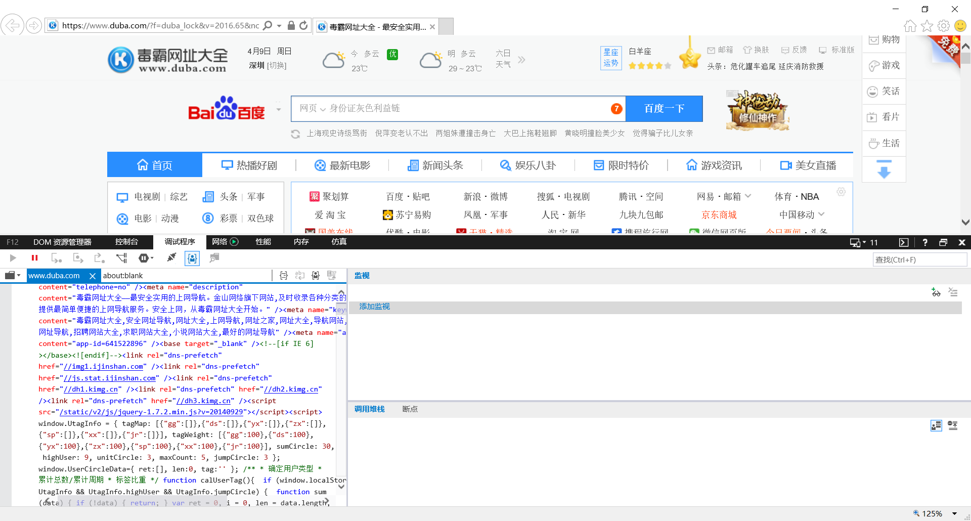Click the 查找 search field in dev tools
The height and width of the screenshot is (521, 971).
point(920,260)
